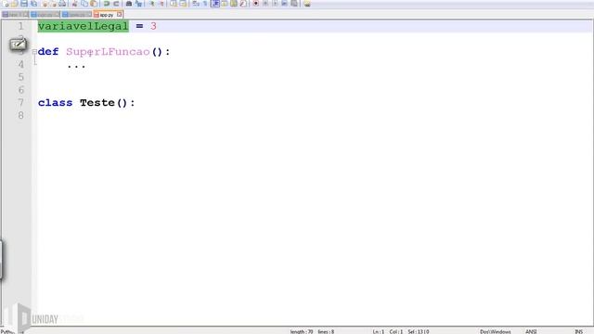
Task: Click the class keyword on line 7
Action: tap(55, 103)
